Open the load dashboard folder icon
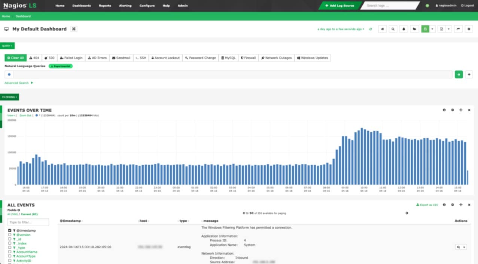Image resolution: width=478 pixels, height=264 pixels. [414, 29]
